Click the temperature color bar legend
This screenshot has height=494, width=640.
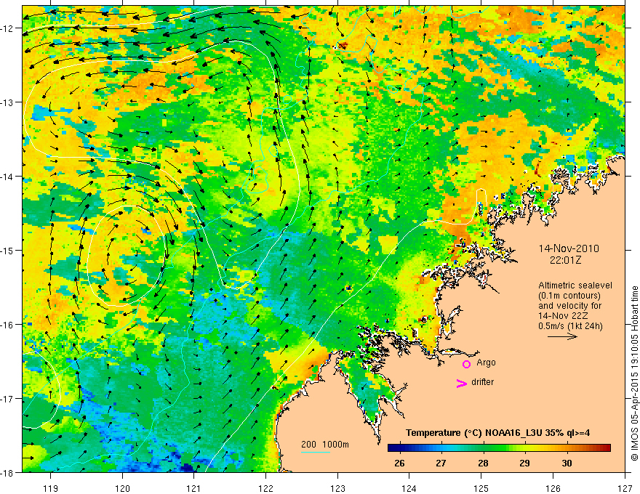point(499,448)
